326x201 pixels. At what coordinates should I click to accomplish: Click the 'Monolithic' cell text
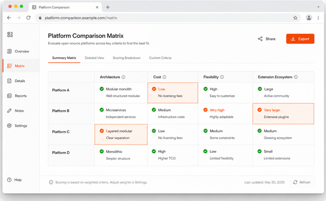click(x=114, y=152)
